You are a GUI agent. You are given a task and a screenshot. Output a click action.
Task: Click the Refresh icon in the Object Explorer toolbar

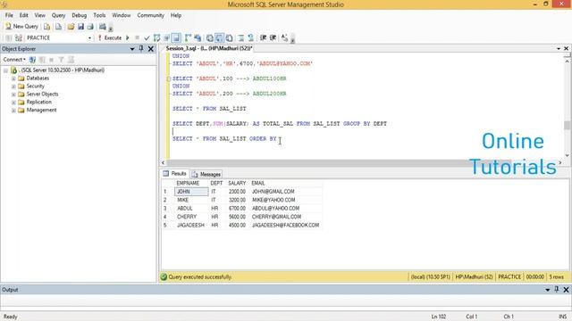pyautogui.click(x=71, y=60)
